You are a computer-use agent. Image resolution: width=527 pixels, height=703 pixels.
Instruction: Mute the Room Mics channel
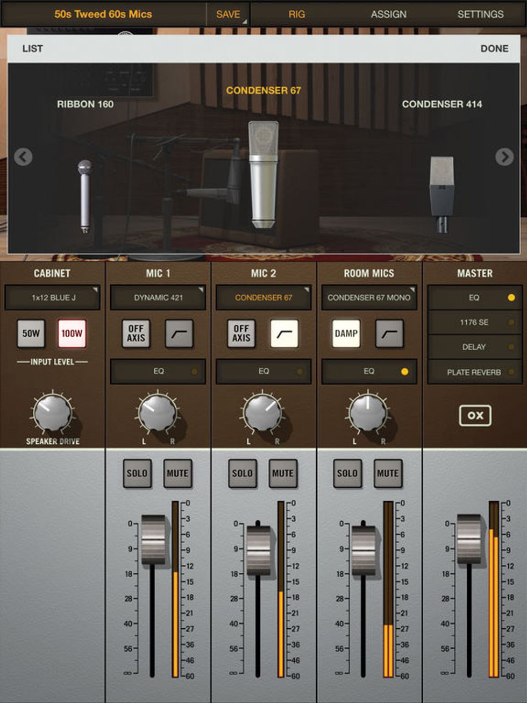pyautogui.click(x=388, y=473)
